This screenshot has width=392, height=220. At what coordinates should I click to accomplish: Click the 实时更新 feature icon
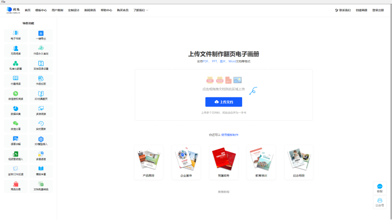click(x=41, y=123)
